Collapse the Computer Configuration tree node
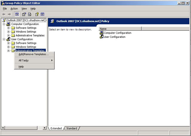The image size is (191, 136). point(4,24)
